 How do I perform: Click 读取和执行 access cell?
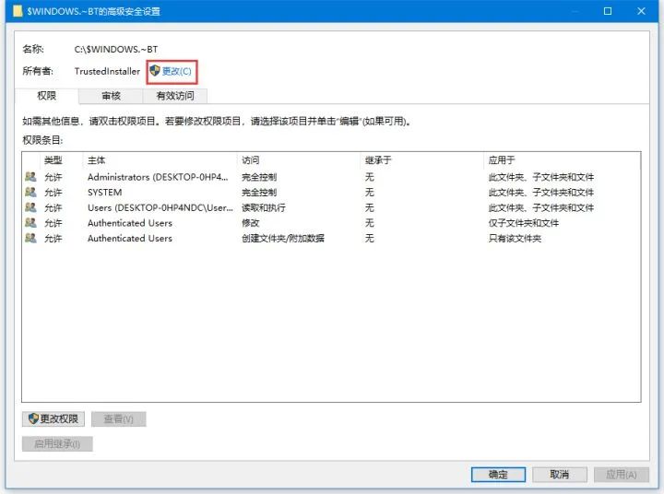pos(264,208)
